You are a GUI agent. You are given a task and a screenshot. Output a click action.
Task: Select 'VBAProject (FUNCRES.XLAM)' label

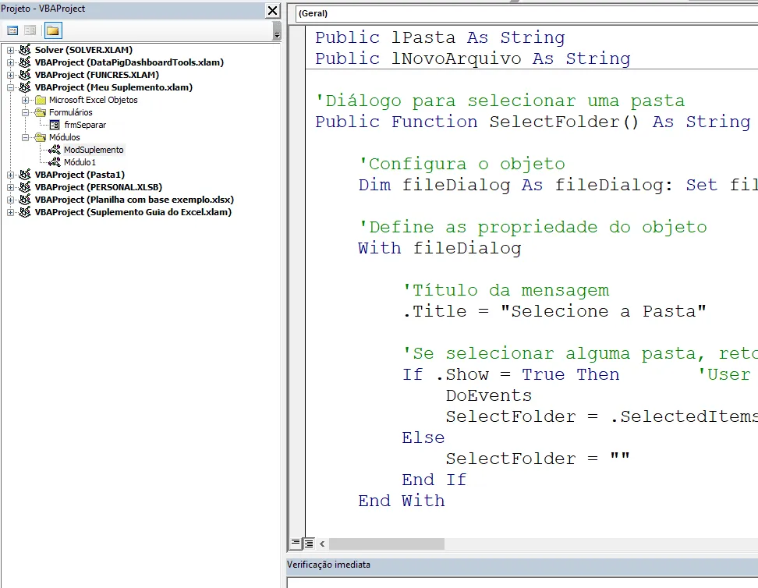pyautogui.click(x=97, y=75)
